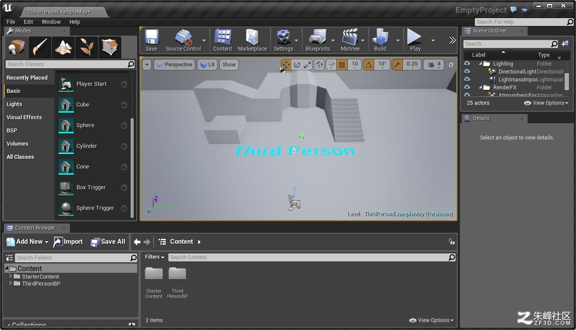Toggle visibility of LightmassImportanceVolume actor
576x330 pixels.
[x=467, y=80]
